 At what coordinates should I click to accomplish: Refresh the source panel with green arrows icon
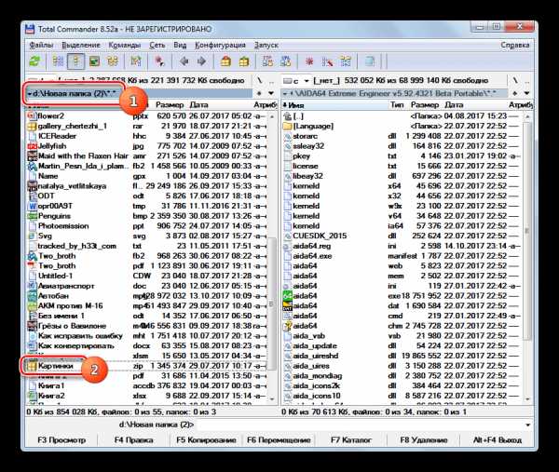click(35, 61)
